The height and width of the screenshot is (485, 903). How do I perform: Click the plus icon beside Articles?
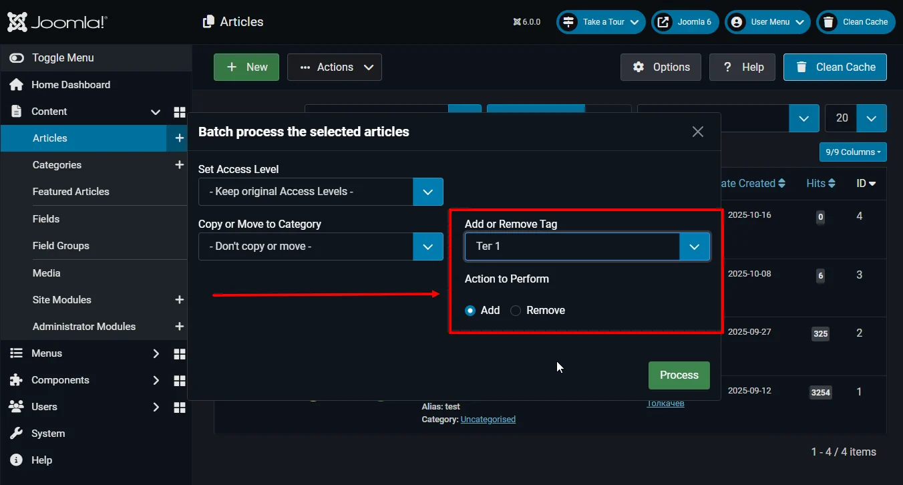[x=179, y=138]
